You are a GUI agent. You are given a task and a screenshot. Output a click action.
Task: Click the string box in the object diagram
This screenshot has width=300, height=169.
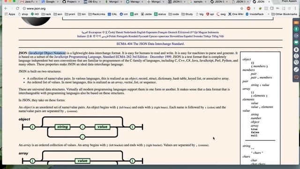point(62,127)
